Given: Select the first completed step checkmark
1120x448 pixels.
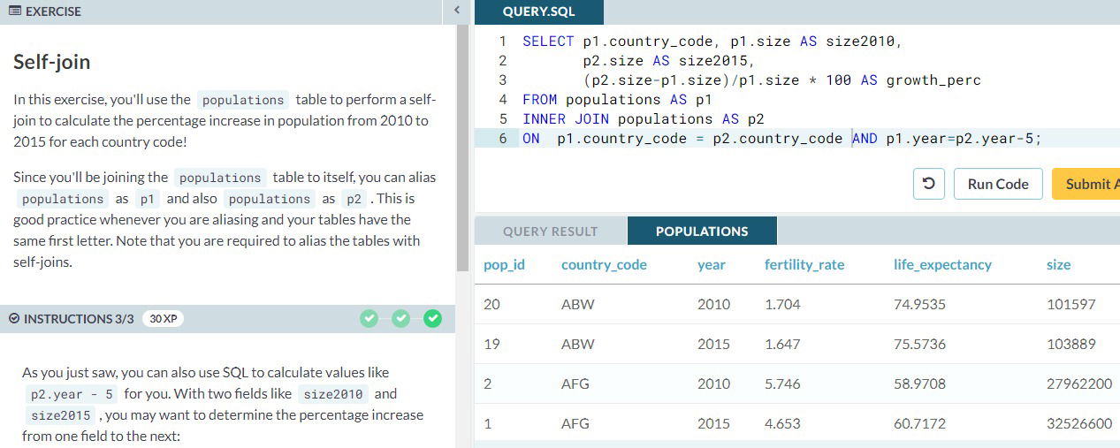Looking at the screenshot, I should (x=370, y=318).
